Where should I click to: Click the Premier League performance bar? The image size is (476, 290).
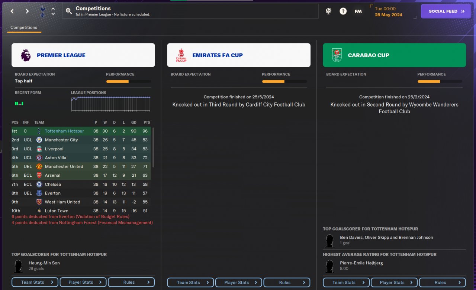pos(129,81)
